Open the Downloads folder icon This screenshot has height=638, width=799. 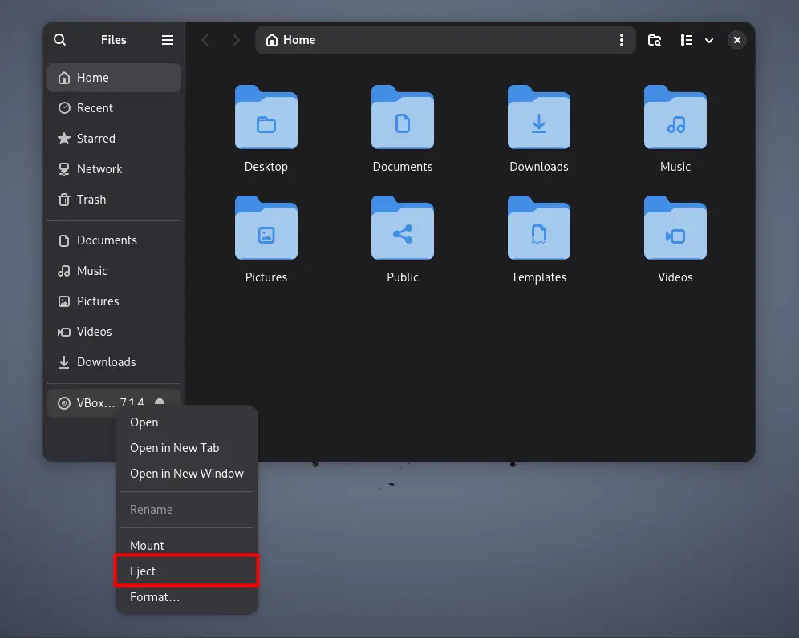point(539,120)
